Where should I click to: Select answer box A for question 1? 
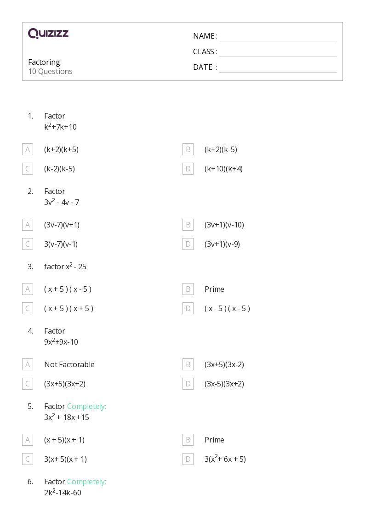click(x=28, y=149)
